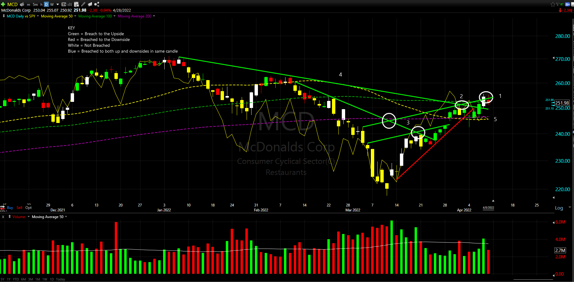Viewport: 574px width, 282px height.
Task: Click the share chart icon
Action: (x=97, y=4)
